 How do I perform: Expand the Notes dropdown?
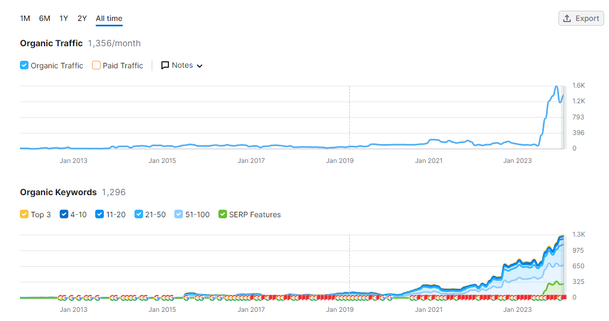click(x=199, y=65)
